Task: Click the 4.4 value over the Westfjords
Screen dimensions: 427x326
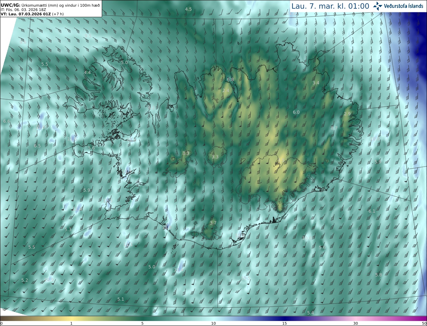Action: tap(87, 72)
